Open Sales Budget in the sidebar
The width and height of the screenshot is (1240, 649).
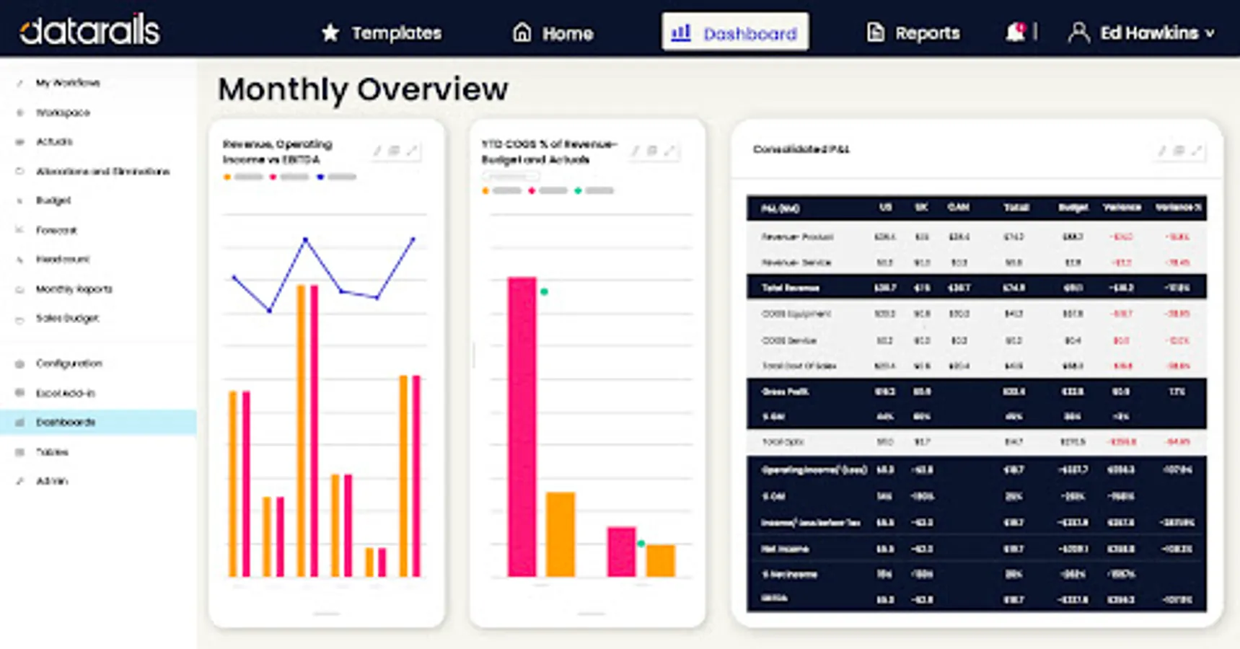click(67, 318)
